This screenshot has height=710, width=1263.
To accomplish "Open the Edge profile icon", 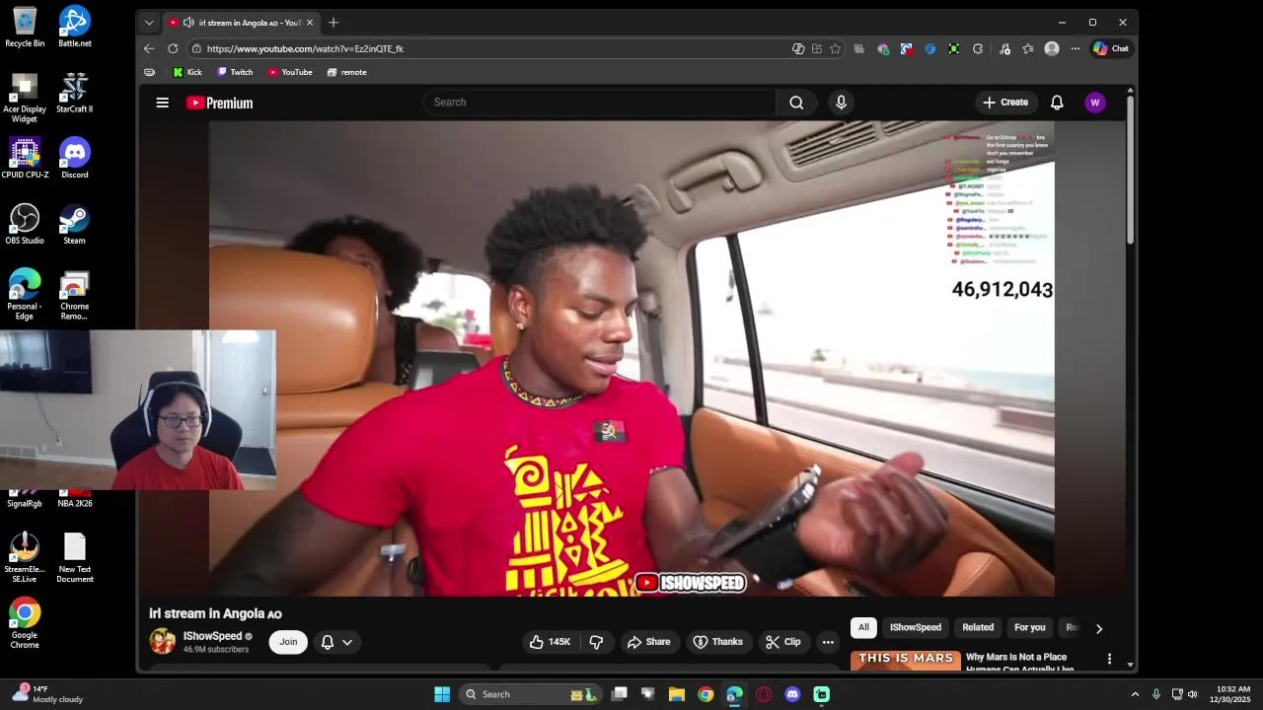I will [1052, 48].
